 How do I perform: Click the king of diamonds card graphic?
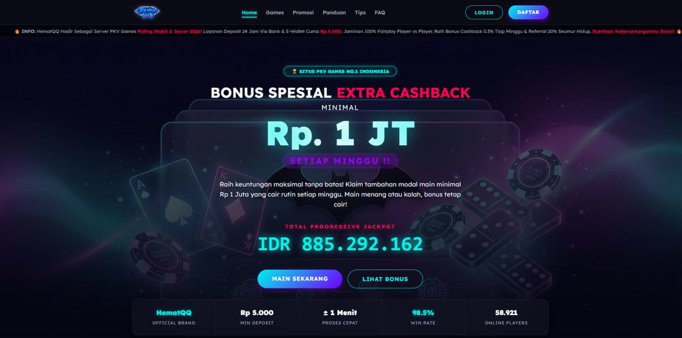click(x=232, y=210)
